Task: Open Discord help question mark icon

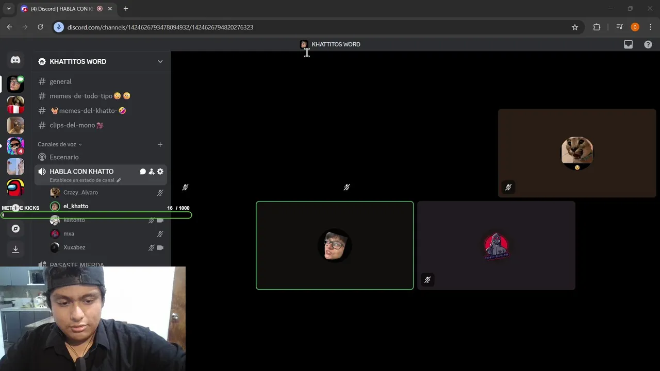Action: [648, 44]
